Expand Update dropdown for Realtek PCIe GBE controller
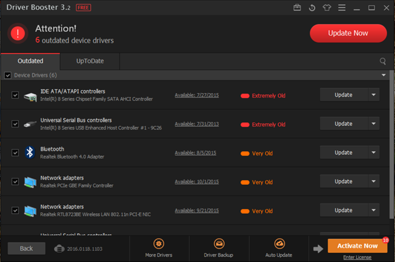This screenshot has width=395, height=262. tap(373, 181)
